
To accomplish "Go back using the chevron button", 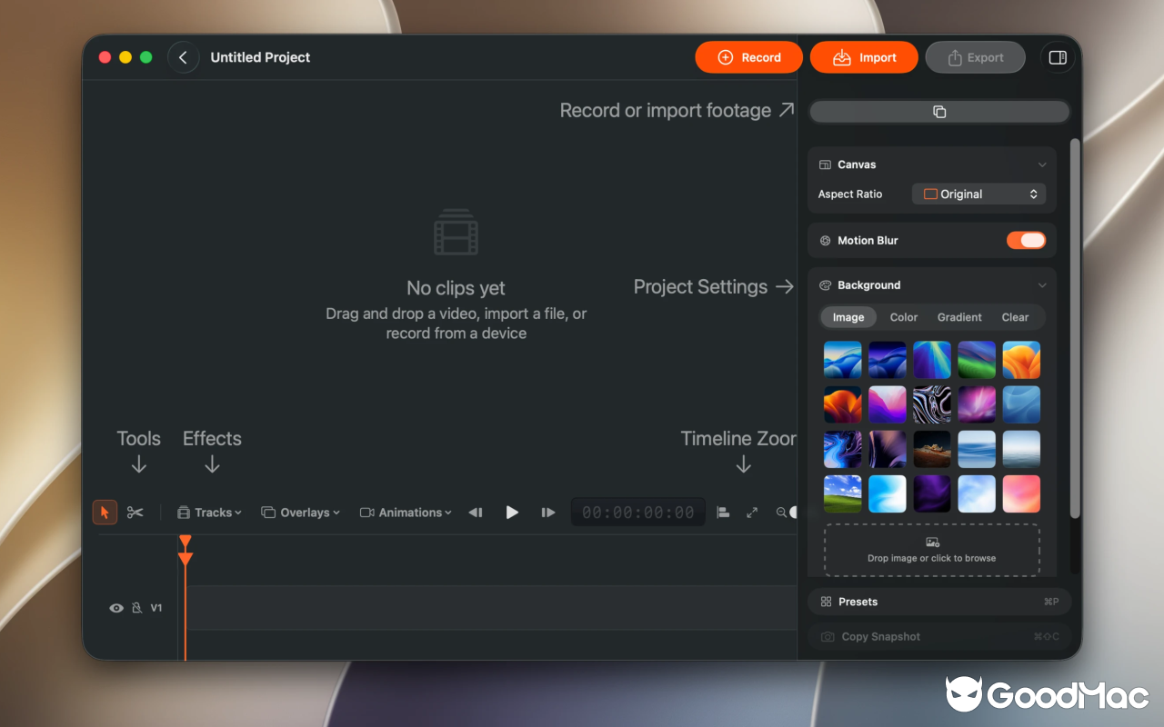I will click(x=183, y=57).
